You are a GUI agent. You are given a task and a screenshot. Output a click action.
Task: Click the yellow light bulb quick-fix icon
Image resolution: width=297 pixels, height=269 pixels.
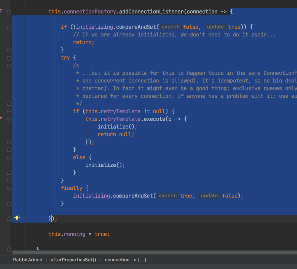click(x=17, y=218)
